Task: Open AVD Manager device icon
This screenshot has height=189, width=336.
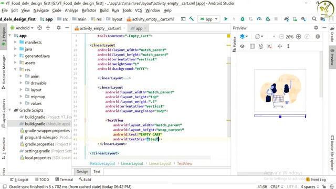Action: tap(295, 19)
